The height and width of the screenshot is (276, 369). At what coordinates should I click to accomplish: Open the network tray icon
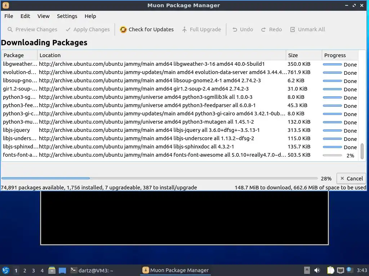[340, 270]
